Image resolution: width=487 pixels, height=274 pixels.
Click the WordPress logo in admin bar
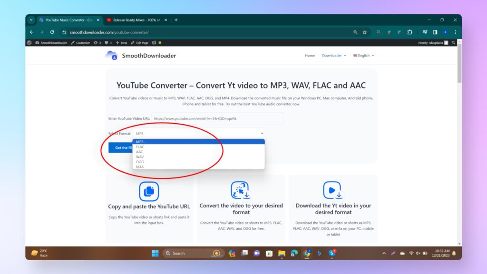pyautogui.click(x=29, y=43)
